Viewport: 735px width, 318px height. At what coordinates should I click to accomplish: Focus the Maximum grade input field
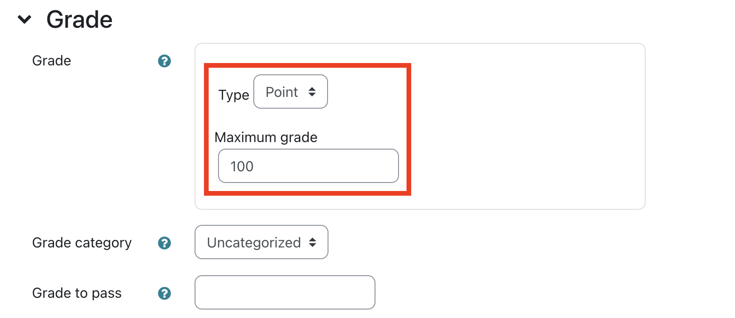point(308,166)
